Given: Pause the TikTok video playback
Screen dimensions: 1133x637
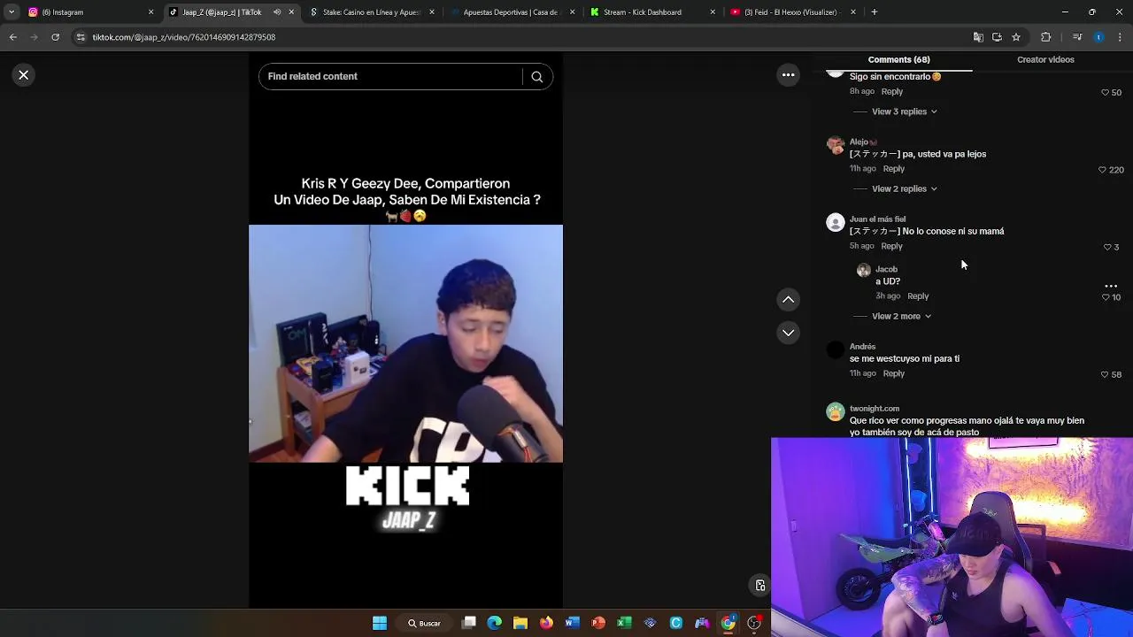Looking at the screenshot, I should click(405, 343).
